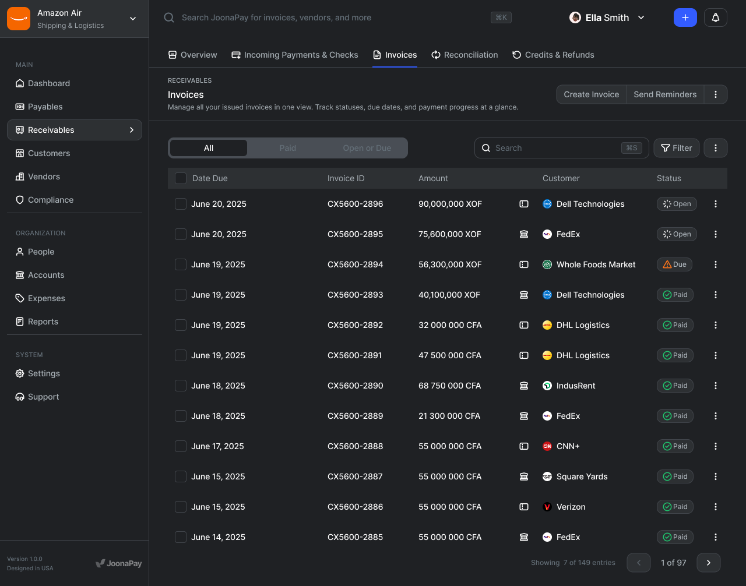Click the Due status badge for CX5600-2894
Screen dimensions: 746x586
pos(674,264)
